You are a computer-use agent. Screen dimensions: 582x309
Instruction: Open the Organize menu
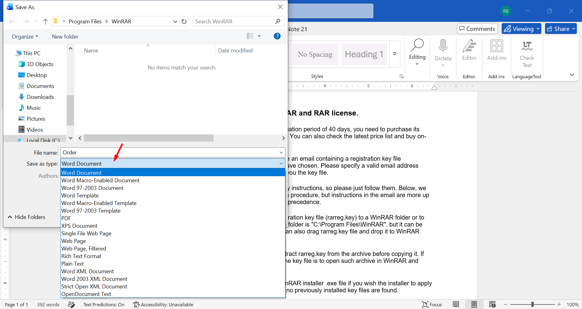coord(25,36)
